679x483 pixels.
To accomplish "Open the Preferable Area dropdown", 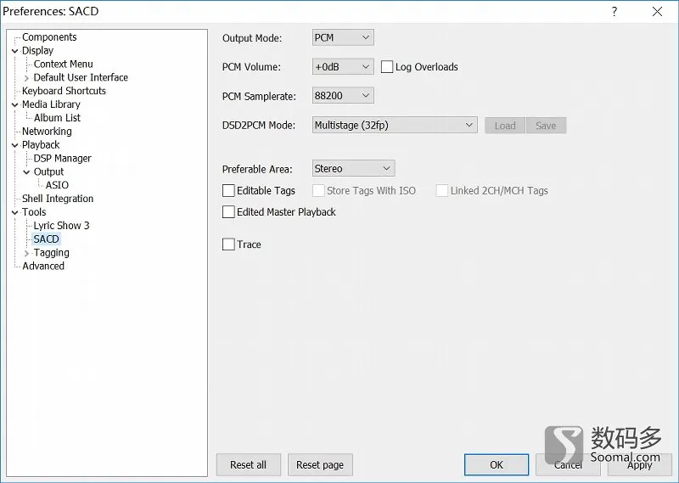I will 353,169.
